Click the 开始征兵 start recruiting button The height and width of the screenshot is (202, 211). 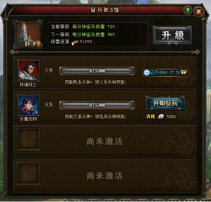click(166, 103)
